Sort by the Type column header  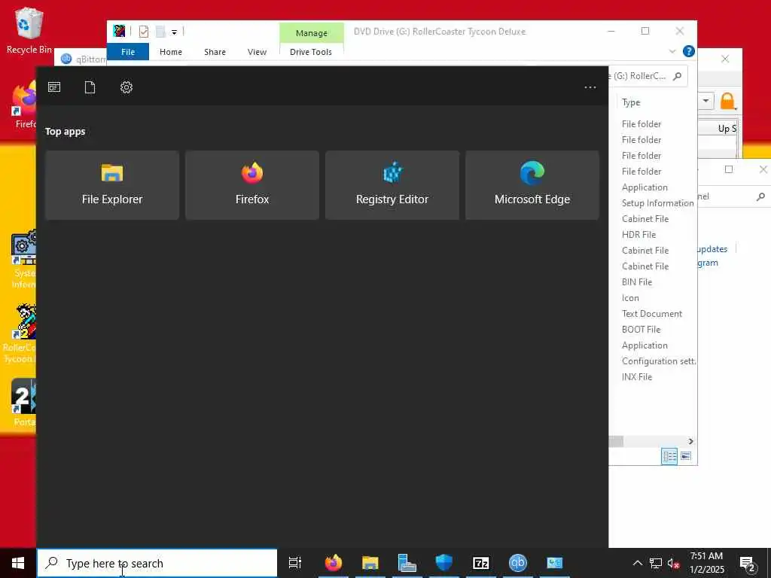tap(631, 102)
